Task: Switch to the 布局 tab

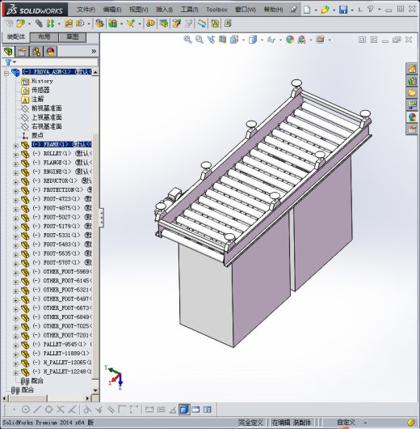Action: (44, 37)
